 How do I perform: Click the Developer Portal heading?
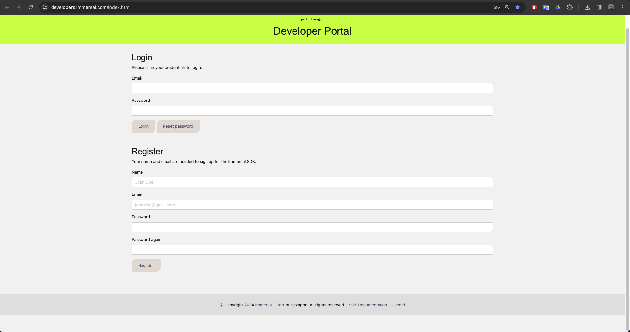[x=312, y=31]
